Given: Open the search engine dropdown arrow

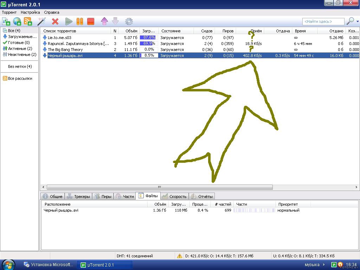Looking at the screenshot, I should point(358,21).
